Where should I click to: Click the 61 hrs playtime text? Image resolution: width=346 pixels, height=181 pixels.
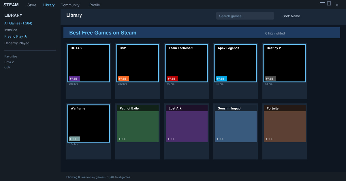pyautogui.click(x=269, y=84)
